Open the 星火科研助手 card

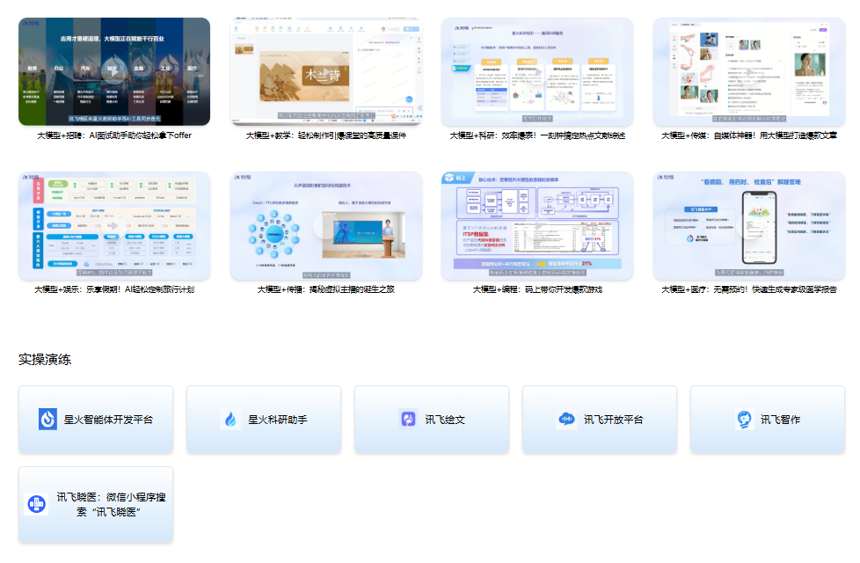tap(264, 420)
